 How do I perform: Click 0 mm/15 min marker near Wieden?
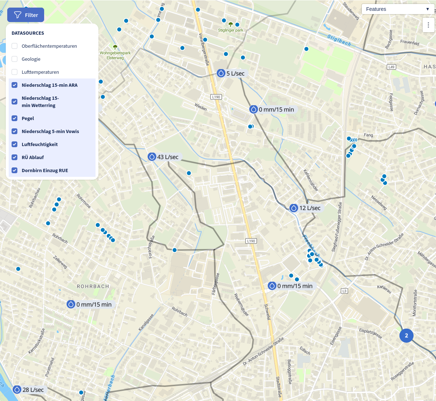coord(253,110)
